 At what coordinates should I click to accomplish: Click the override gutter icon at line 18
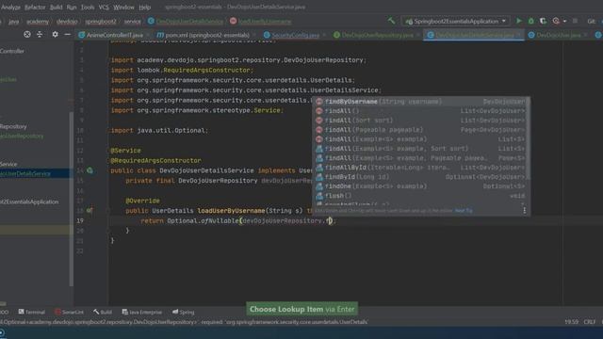coord(90,211)
